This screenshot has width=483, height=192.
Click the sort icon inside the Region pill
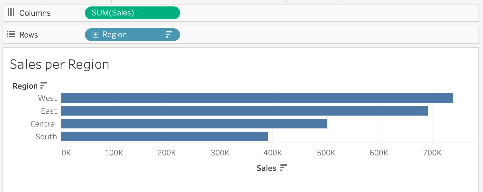coord(169,35)
